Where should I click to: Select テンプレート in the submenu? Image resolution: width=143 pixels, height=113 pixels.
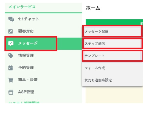[112, 56]
